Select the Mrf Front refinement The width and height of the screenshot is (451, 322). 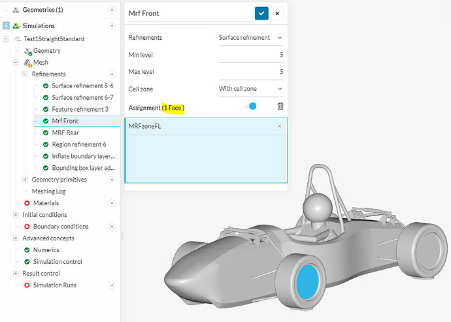coord(65,121)
